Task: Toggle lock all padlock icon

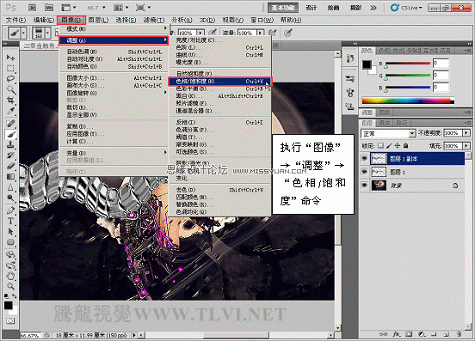Action: pyautogui.click(x=405, y=146)
